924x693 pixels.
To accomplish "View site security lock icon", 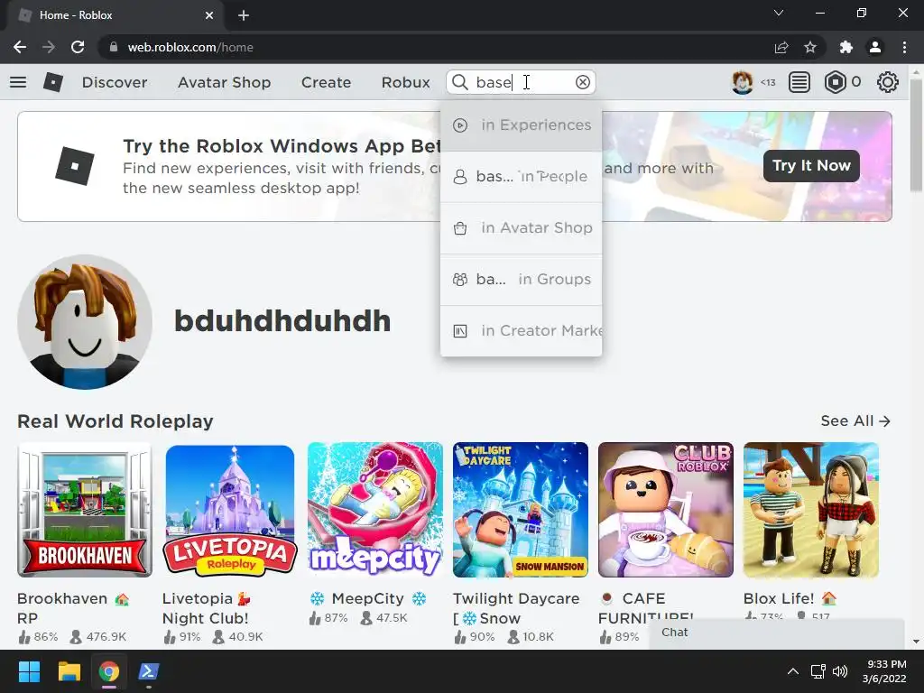I will [114, 47].
